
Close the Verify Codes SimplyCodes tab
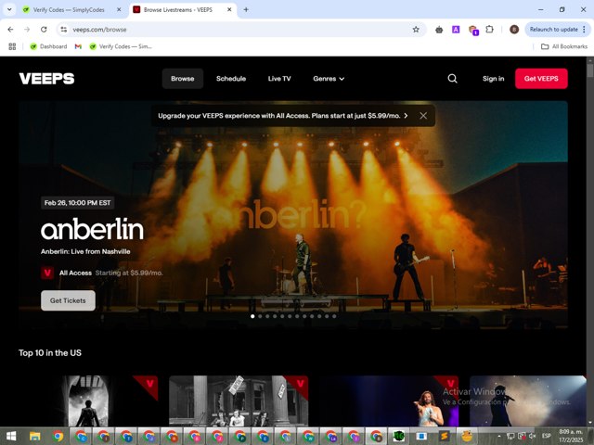pos(119,10)
